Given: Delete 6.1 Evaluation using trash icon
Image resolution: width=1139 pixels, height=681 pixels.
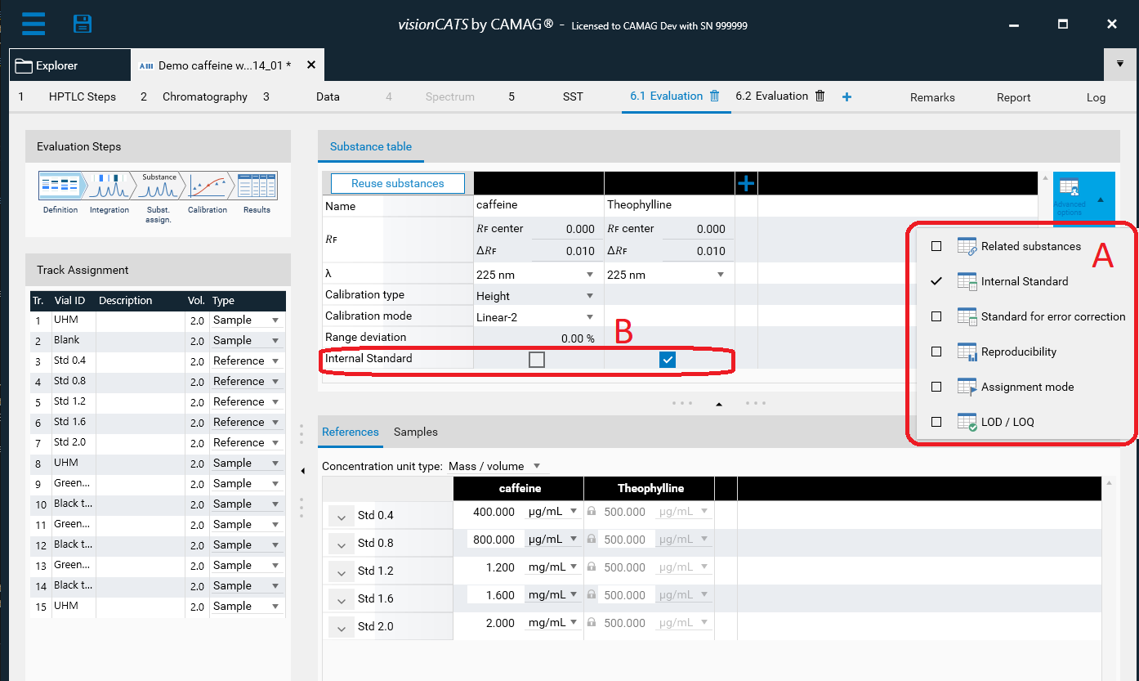Looking at the screenshot, I should (x=715, y=96).
